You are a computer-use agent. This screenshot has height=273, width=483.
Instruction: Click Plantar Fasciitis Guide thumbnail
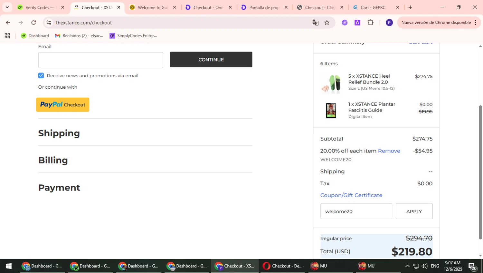pos(331,111)
